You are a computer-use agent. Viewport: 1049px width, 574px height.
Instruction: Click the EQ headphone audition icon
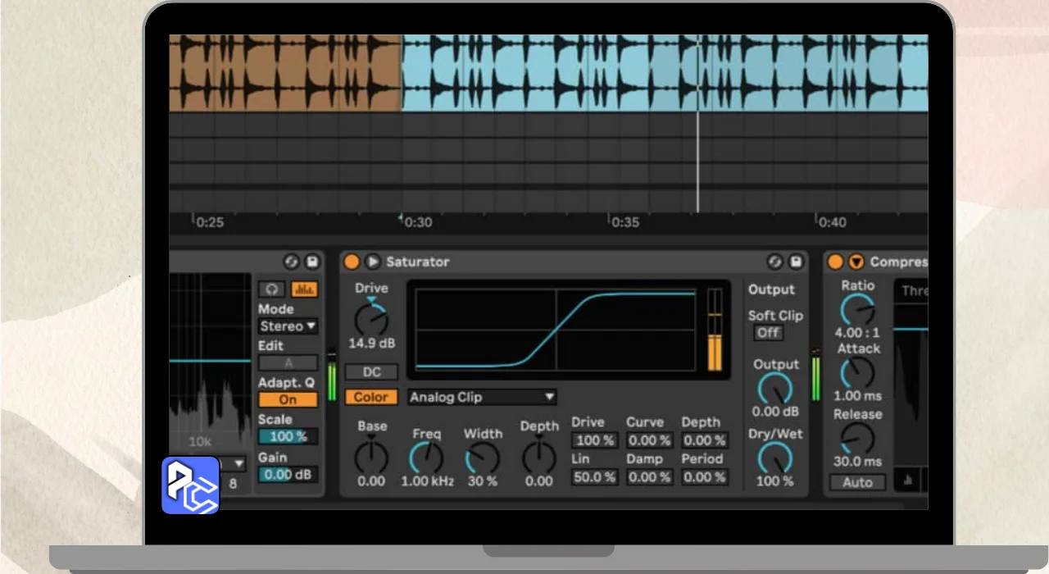pyautogui.click(x=272, y=289)
